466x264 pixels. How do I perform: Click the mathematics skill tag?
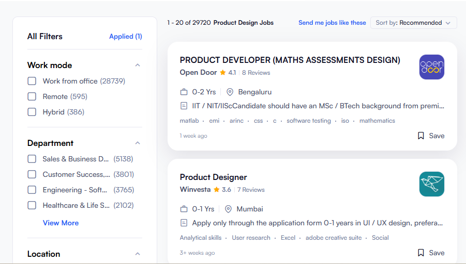click(x=377, y=121)
